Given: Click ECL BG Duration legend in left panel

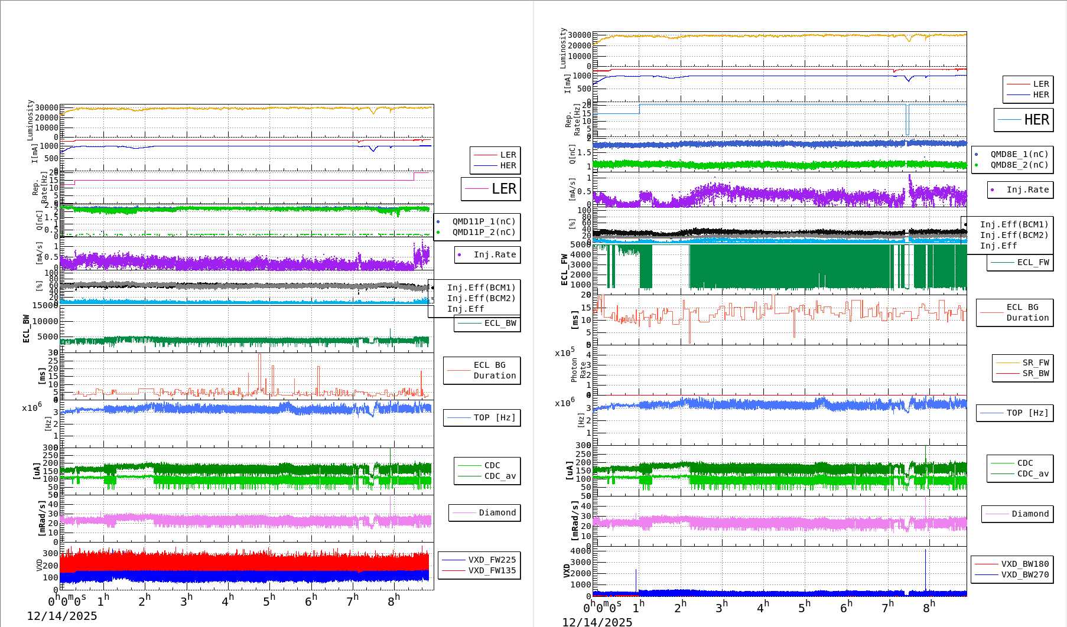Looking at the screenshot, I should 494,370.
